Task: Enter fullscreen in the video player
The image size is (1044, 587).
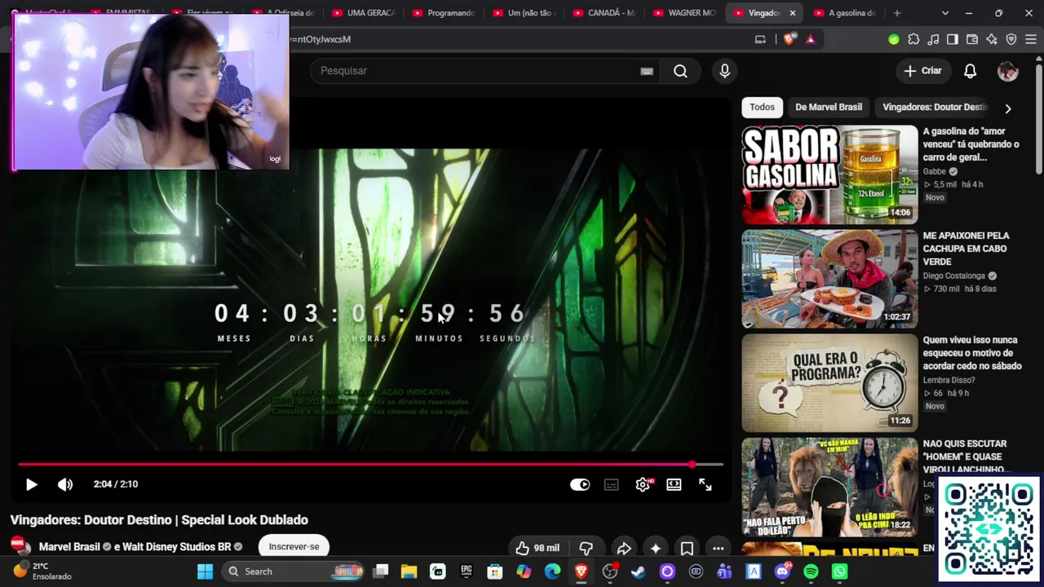Action: (706, 484)
